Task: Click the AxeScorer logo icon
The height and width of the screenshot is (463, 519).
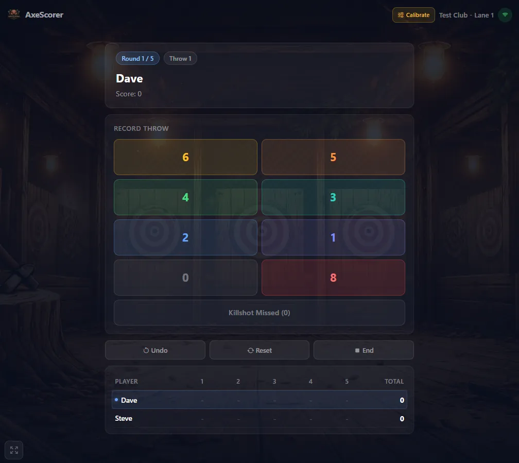Action: pos(13,14)
